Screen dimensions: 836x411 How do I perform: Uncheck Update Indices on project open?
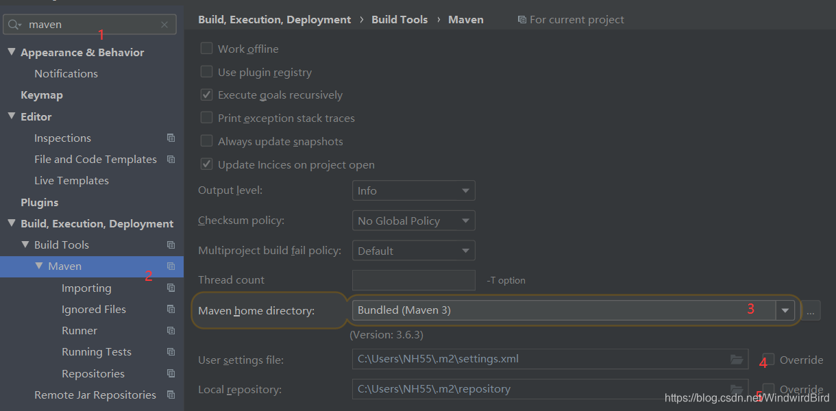pos(206,164)
